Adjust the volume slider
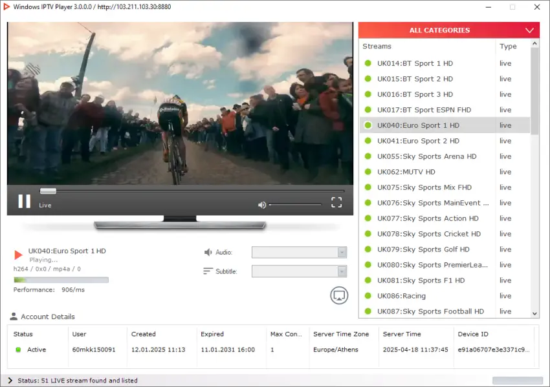Image resolution: width=550 pixels, height=387 pixels. coord(295,205)
